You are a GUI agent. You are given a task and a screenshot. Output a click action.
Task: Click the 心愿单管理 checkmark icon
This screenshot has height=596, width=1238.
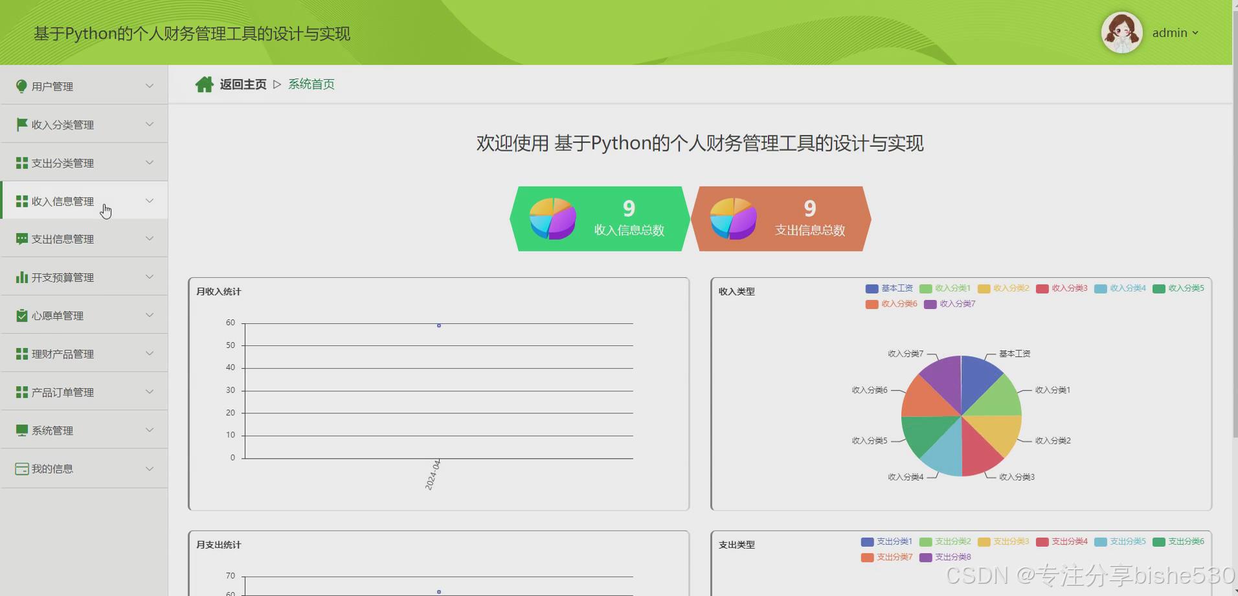20,315
